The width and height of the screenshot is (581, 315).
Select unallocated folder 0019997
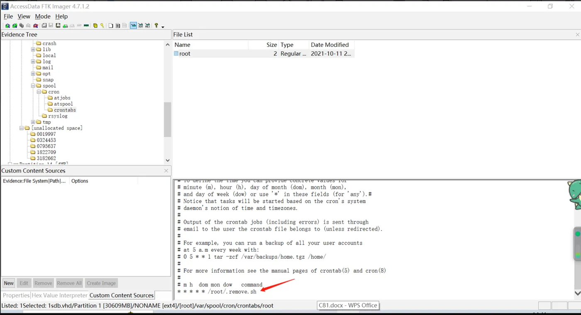click(x=46, y=134)
